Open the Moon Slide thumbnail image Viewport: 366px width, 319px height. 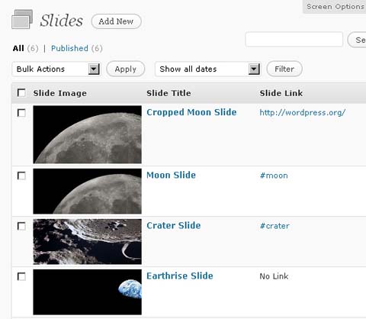click(x=87, y=191)
